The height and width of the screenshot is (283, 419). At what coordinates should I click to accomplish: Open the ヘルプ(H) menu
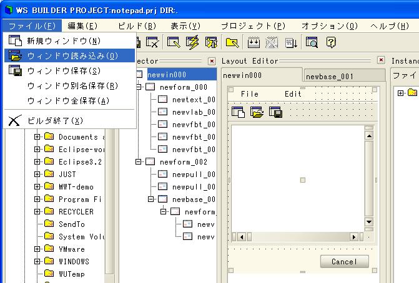(x=390, y=26)
